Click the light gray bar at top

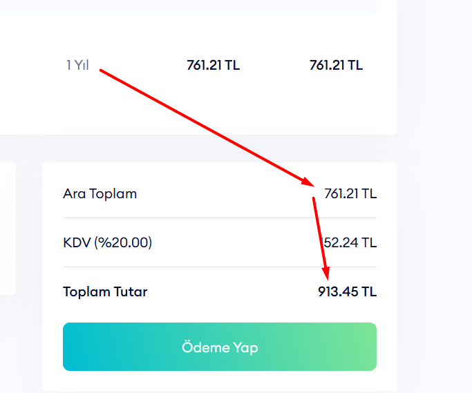pyautogui.click(x=188, y=8)
